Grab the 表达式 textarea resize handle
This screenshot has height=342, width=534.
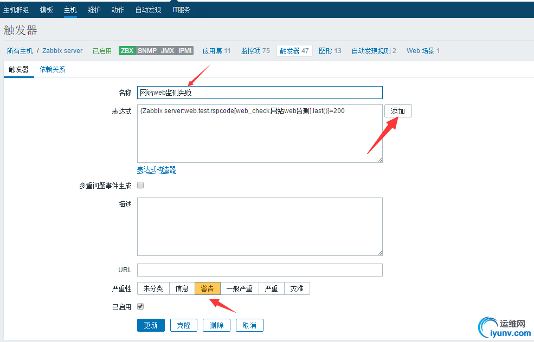tap(379, 160)
